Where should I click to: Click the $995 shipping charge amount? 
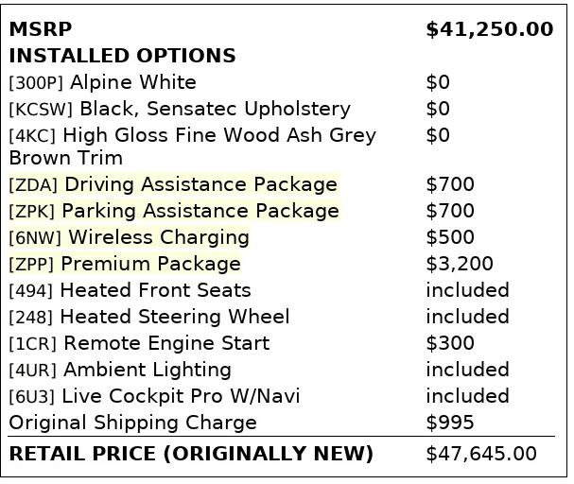coord(450,423)
